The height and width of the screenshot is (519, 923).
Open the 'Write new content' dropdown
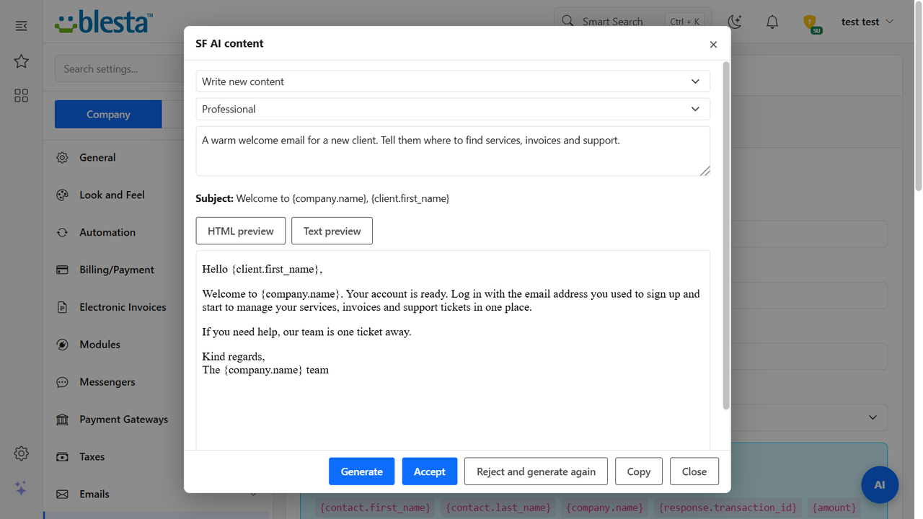[x=453, y=81]
